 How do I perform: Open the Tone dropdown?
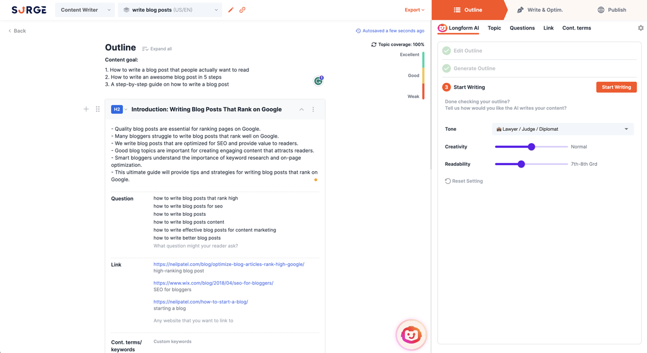pos(562,129)
